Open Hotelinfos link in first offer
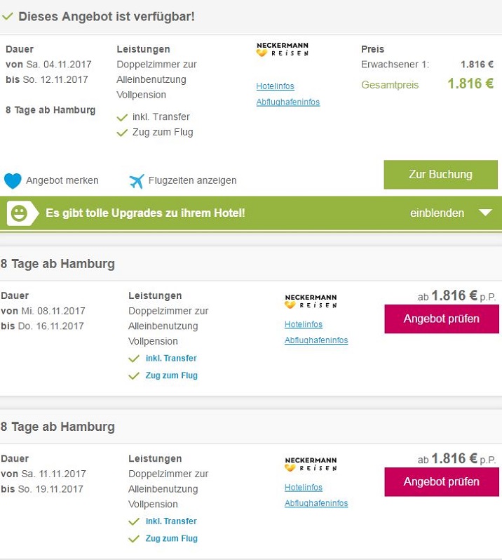Viewport: 502px width, 560px height. 275,86
